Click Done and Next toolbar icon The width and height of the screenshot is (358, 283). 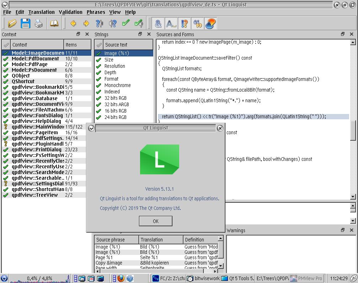(x=139, y=24)
